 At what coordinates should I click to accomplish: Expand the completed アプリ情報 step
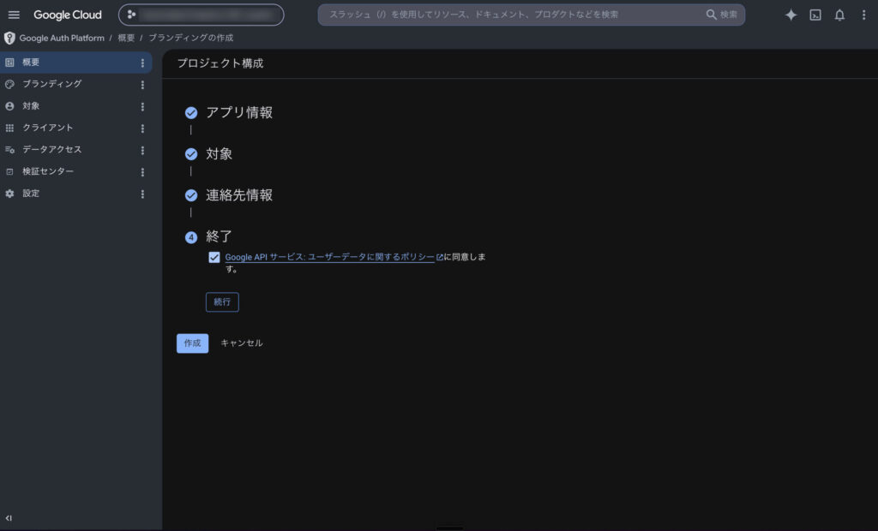pyautogui.click(x=239, y=112)
